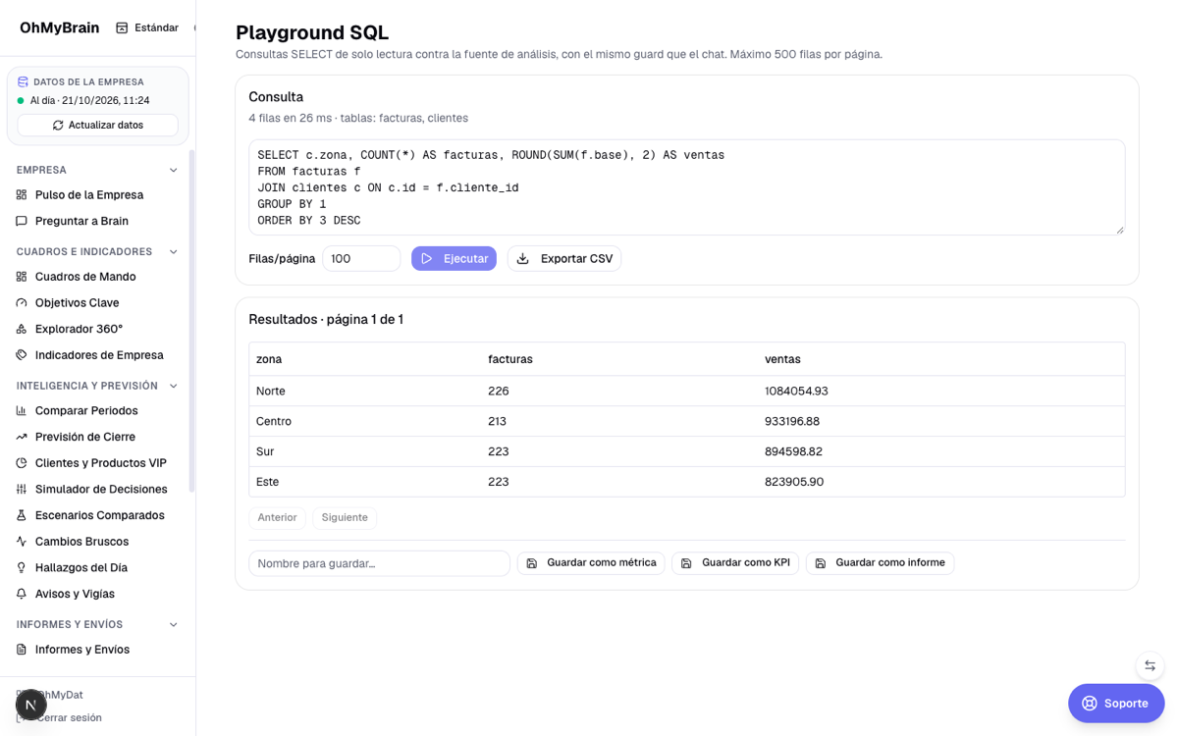1178x736 pixels.
Task: Click the Siguiente pagination button
Action: point(345,518)
